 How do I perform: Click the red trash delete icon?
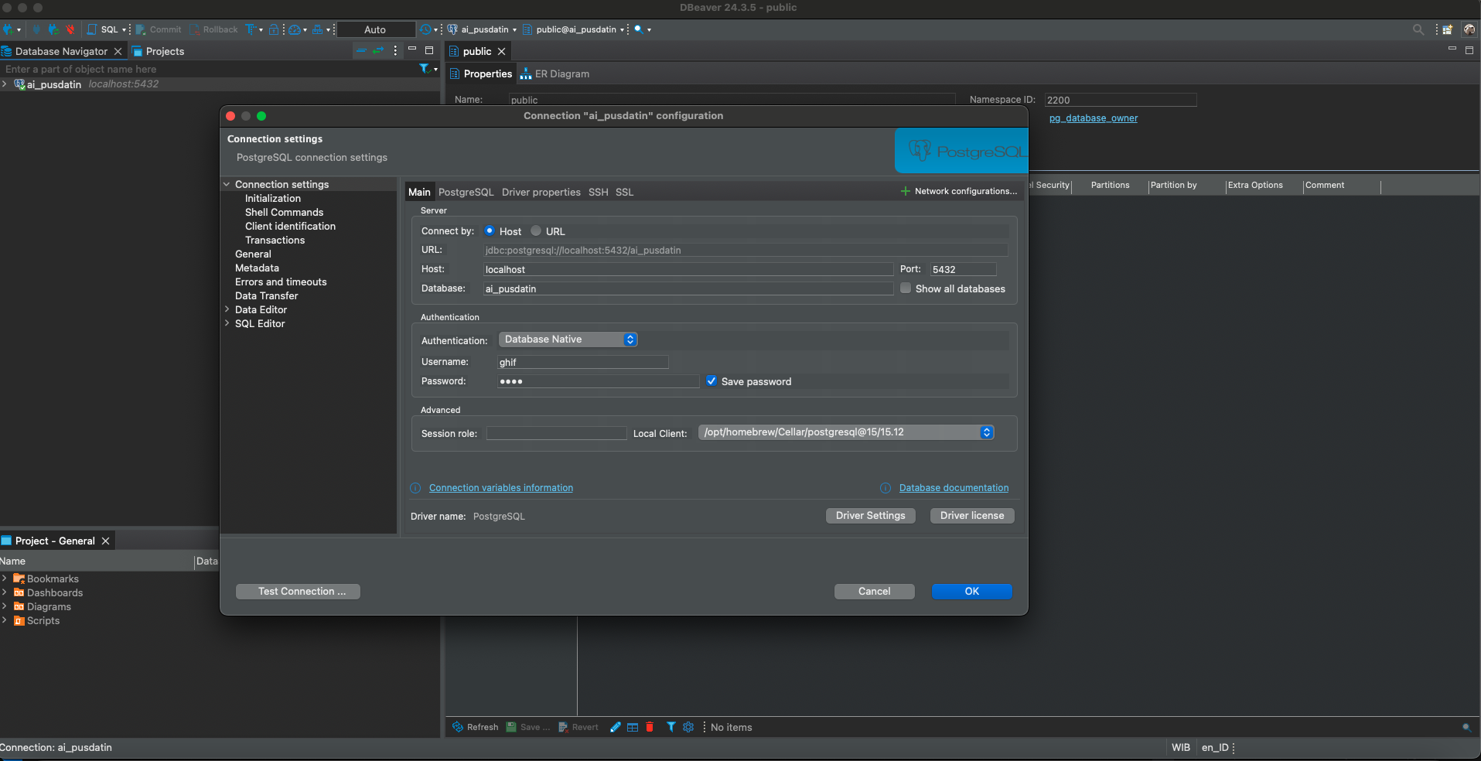click(650, 727)
